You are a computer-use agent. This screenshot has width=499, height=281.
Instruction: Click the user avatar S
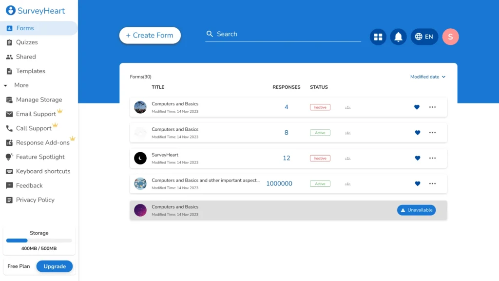pyautogui.click(x=450, y=37)
